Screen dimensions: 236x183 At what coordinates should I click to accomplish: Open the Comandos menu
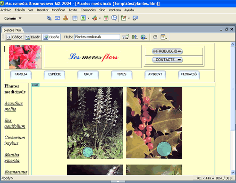pyautogui.click(x=88, y=10)
